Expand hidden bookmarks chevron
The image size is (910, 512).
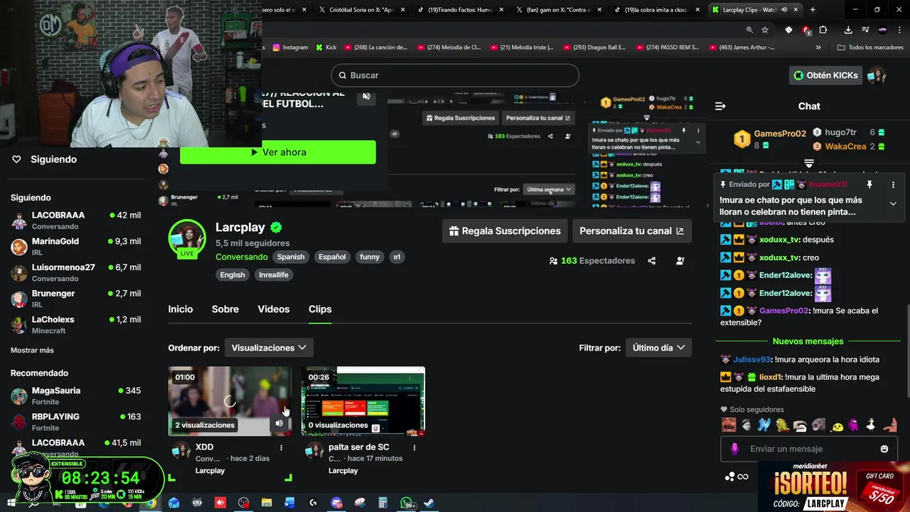[818, 48]
